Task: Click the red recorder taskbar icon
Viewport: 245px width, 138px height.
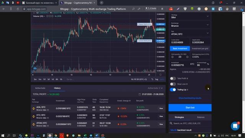Action: 103,135
